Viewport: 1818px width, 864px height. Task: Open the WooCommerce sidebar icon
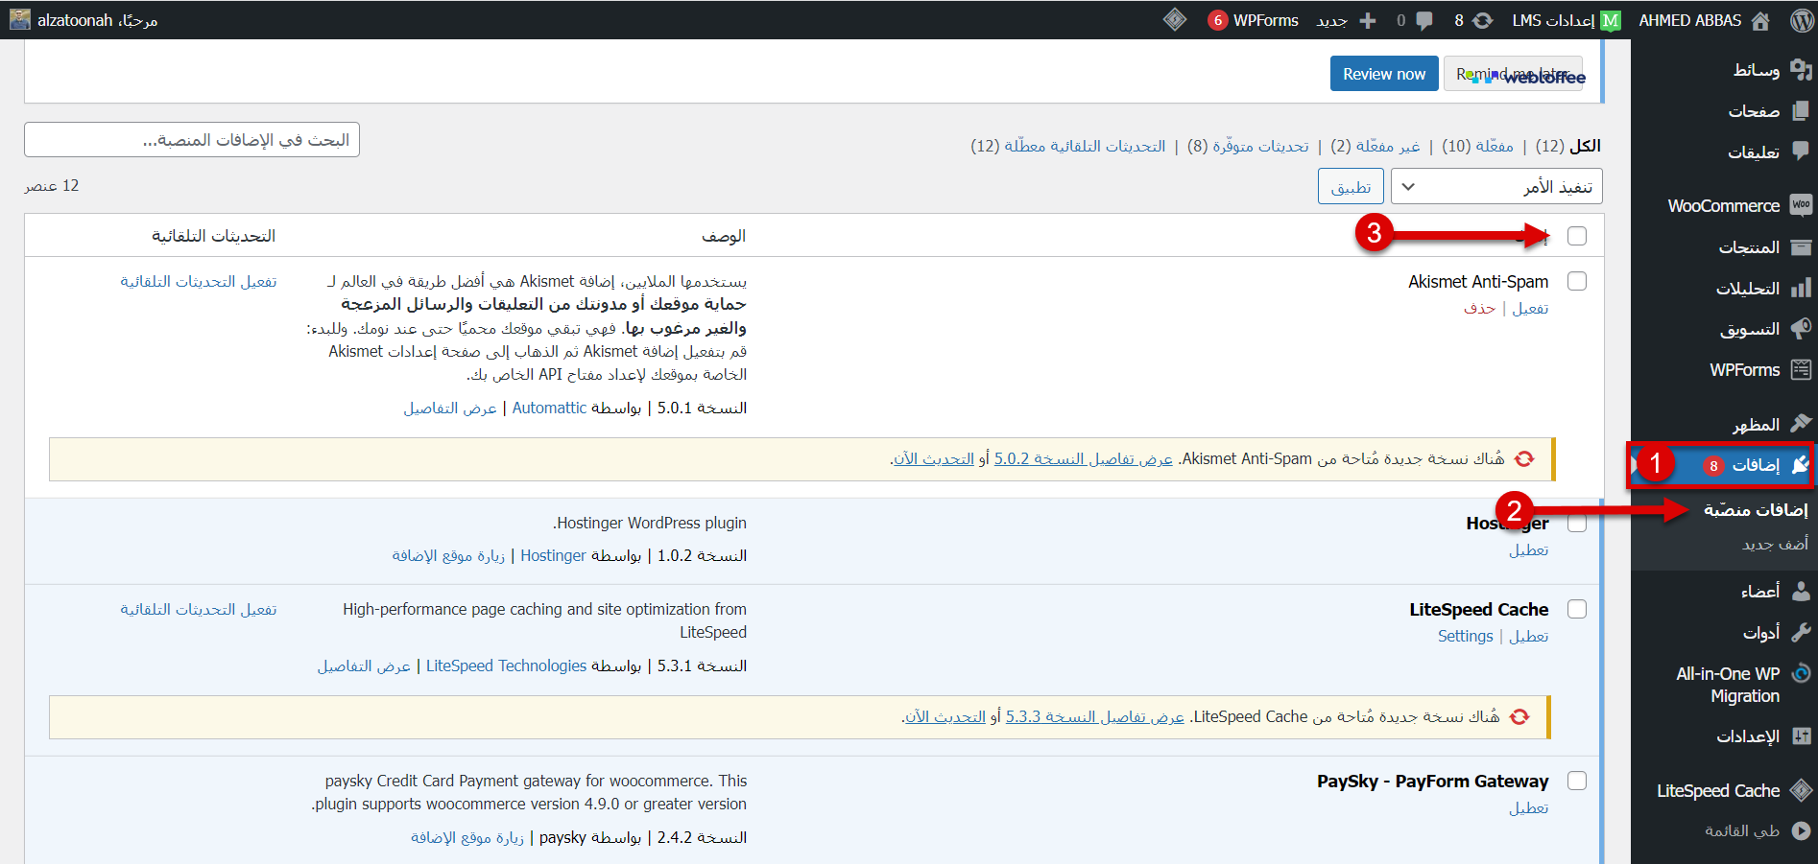point(1801,205)
